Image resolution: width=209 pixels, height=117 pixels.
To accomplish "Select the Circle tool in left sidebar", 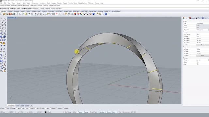I will pos(1,24).
